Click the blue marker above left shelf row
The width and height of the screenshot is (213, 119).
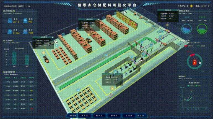click(x=63, y=34)
